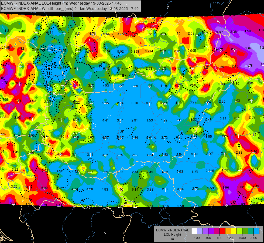
Task: Click the grid value 4.28
Action: (90, 189)
